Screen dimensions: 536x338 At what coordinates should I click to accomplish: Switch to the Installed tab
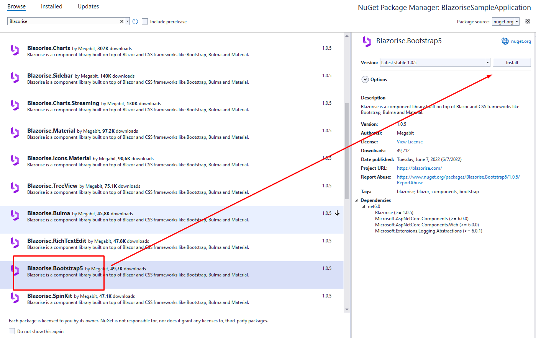[51, 6]
